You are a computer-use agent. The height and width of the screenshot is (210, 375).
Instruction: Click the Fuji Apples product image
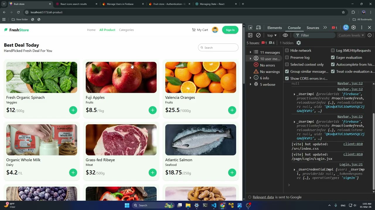click(121, 77)
